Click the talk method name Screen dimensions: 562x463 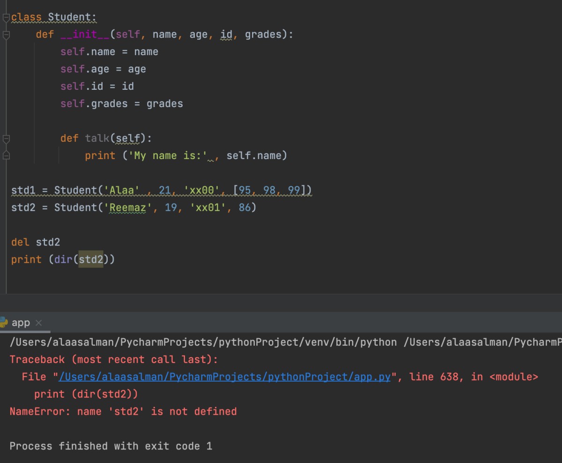[96, 138]
